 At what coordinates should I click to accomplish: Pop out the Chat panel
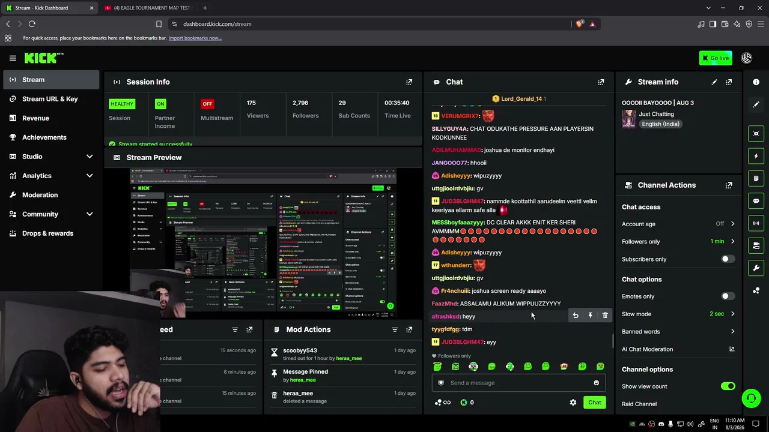point(601,82)
